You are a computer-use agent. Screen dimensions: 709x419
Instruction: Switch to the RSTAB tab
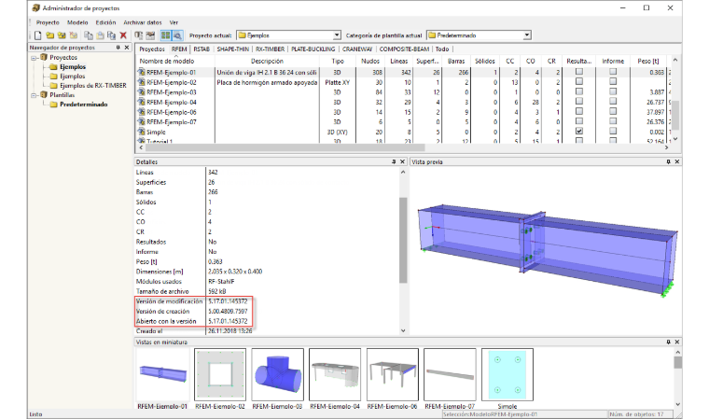pos(202,49)
